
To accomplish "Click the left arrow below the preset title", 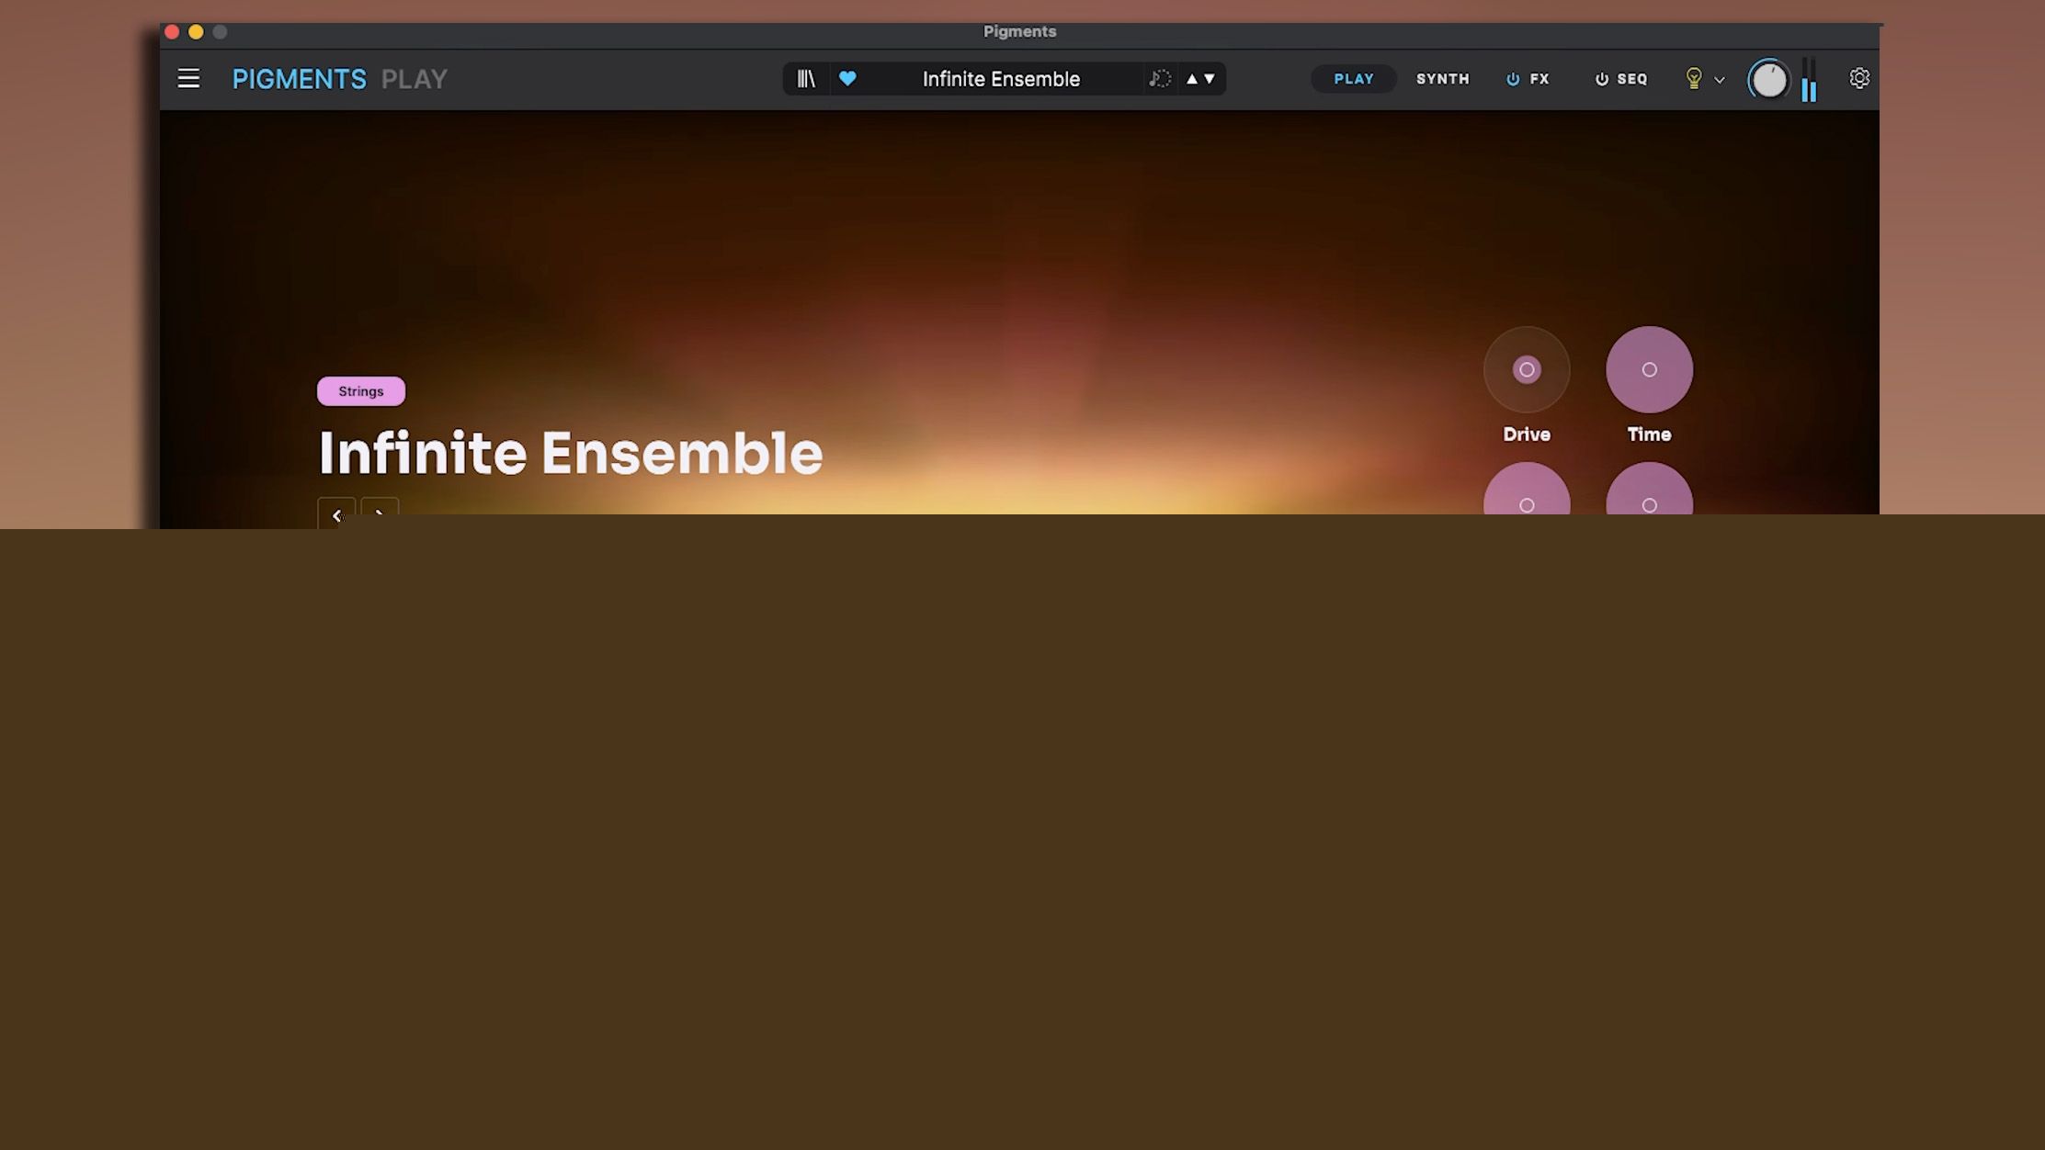I will (x=336, y=513).
